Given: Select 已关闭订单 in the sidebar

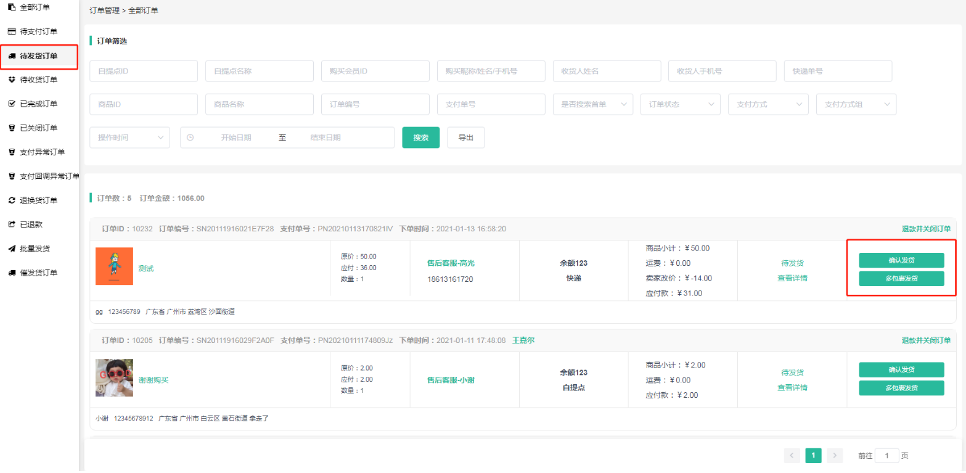Looking at the screenshot, I should (38, 128).
